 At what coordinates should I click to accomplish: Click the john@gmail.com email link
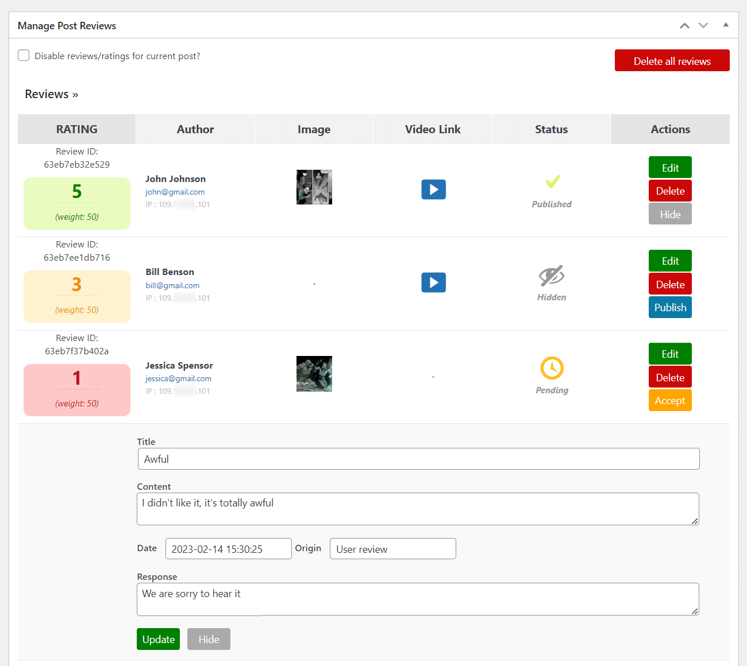175,192
